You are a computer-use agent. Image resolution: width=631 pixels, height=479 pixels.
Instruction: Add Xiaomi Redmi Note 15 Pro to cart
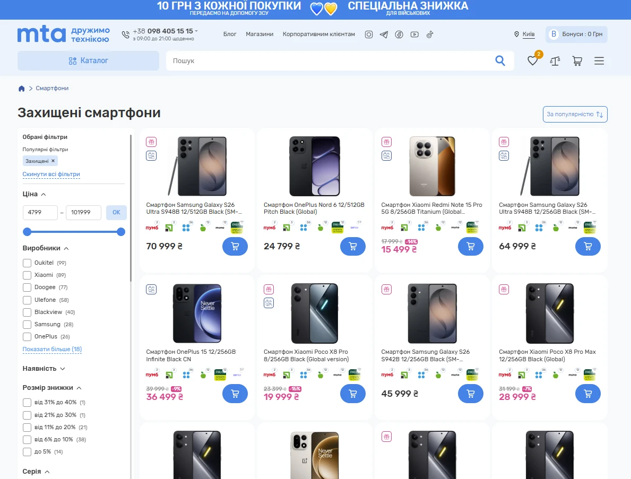pos(471,247)
